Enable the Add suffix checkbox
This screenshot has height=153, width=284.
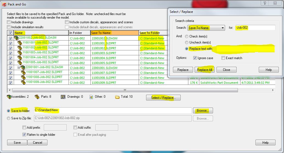(x=75, y=127)
